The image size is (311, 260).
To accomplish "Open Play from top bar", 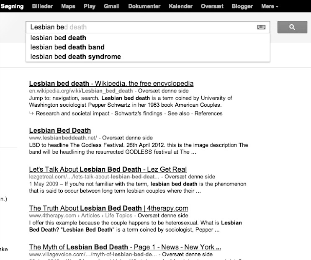I will click(x=90, y=6).
